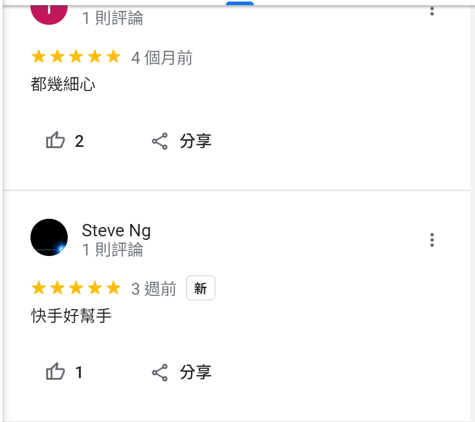Image resolution: width=475 pixels, height=422 pixels.
Task: Open Steve Ng's black profile picture
Action: (49, 237)
